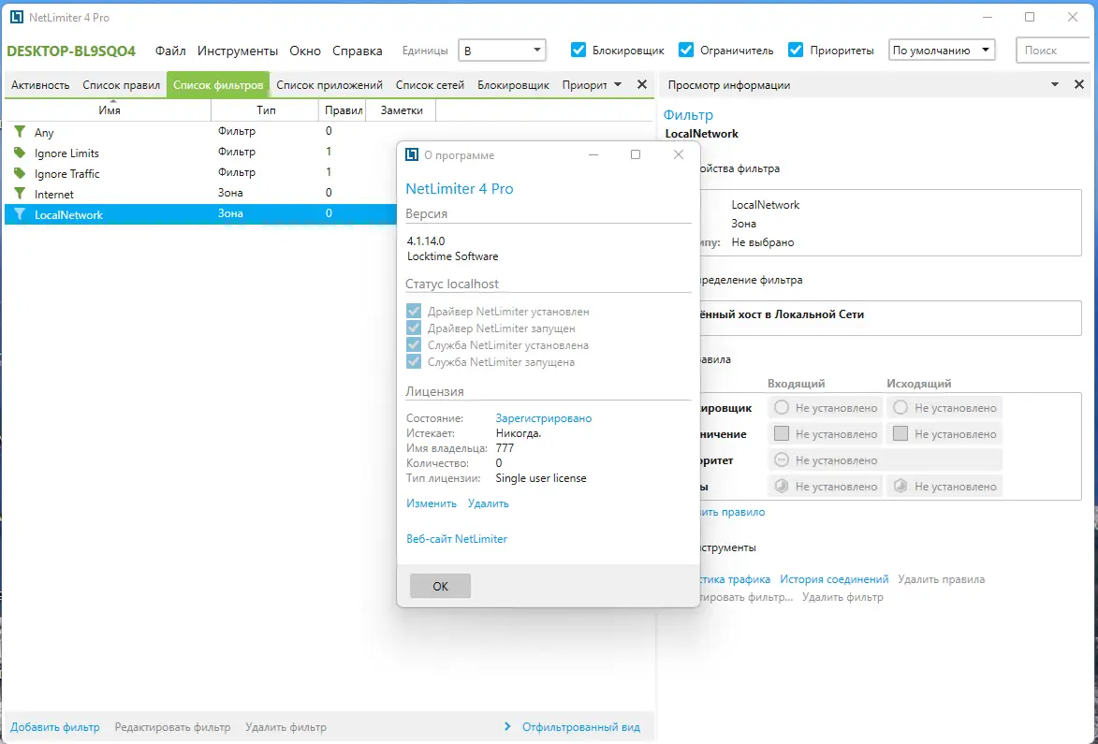Open the Инструменты menu
This screenshot has height=744, width=1098.
238,51
